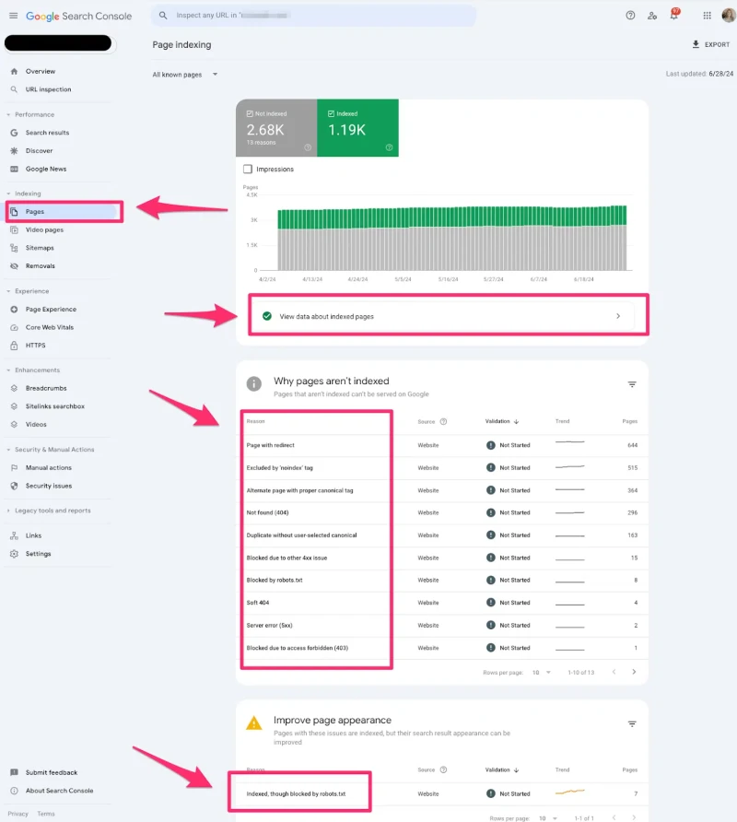Image resolution: width=737 pixels, height=822 pixels.
Task: Click the Links network icon
Action: [x=14, y=535]
